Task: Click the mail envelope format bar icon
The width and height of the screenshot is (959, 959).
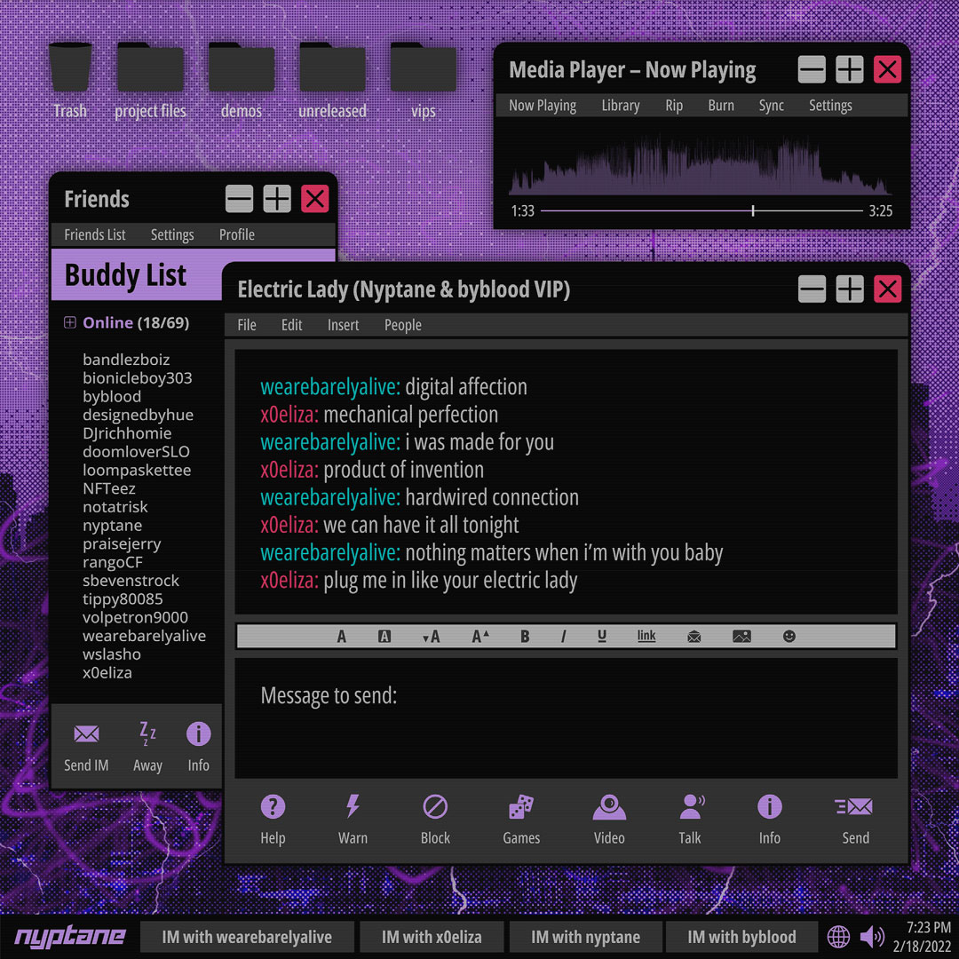Action: click(694, 637)
